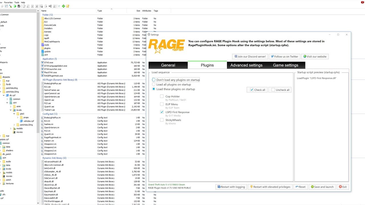Screen dimensions: 365x205
Task: Expand the anim folder node
Action: tap(11, 106)
